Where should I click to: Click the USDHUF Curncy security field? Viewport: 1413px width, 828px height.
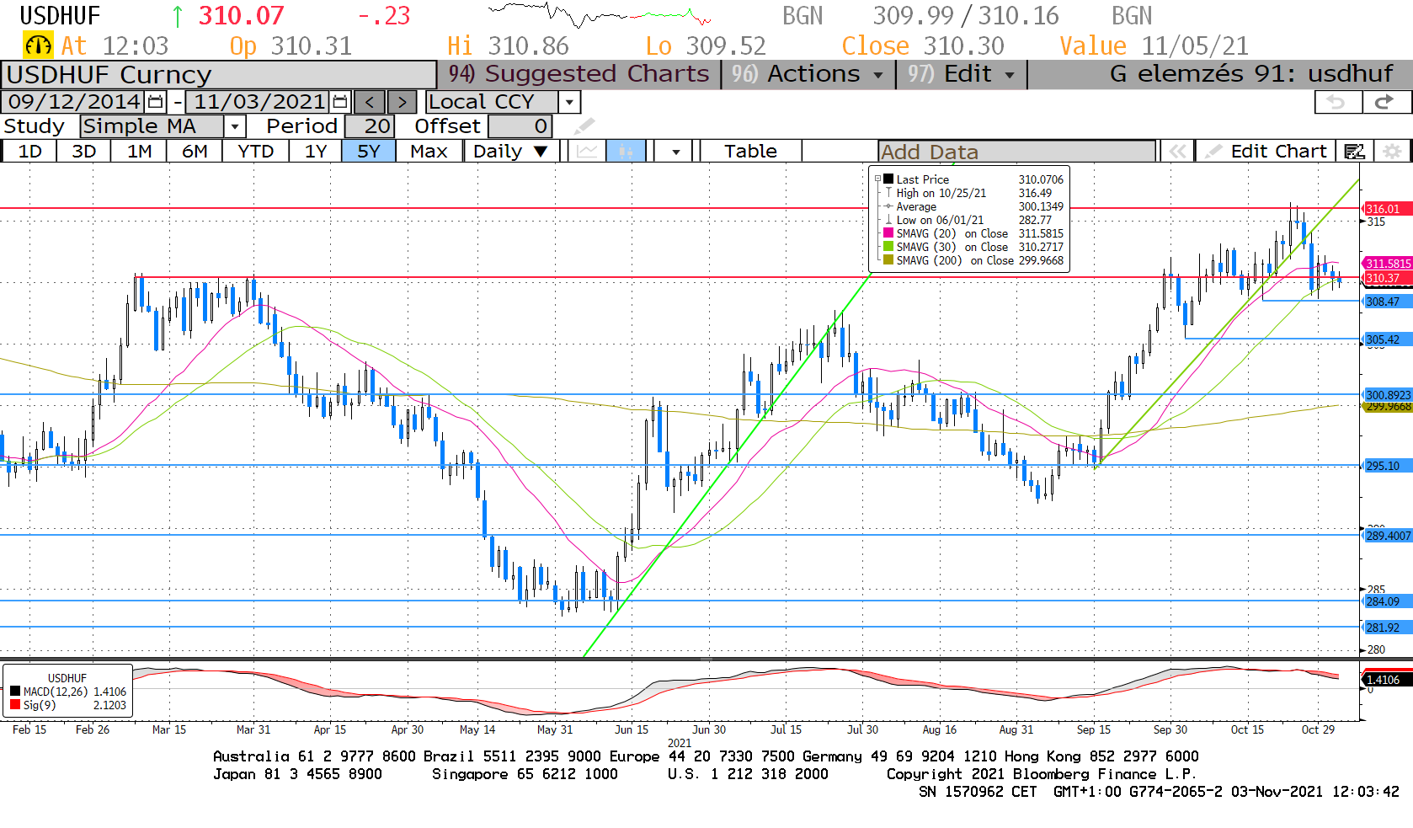218,74
